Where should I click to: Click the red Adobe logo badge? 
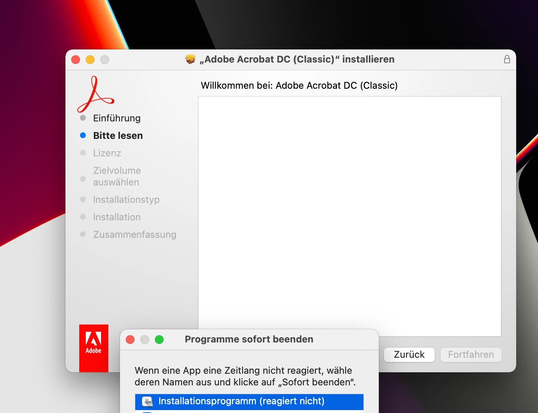click(x=94, y=348)
